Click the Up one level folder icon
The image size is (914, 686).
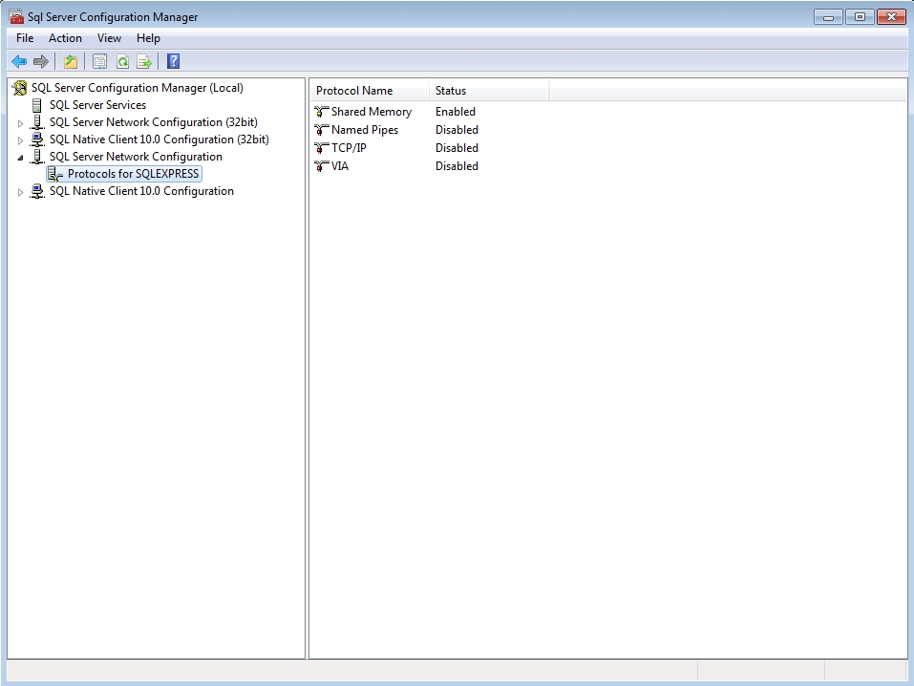tap(71, 62)
